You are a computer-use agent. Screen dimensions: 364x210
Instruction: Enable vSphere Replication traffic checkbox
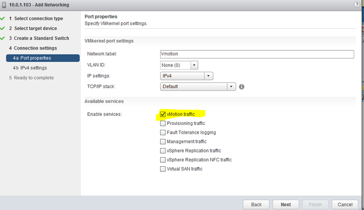163,151
